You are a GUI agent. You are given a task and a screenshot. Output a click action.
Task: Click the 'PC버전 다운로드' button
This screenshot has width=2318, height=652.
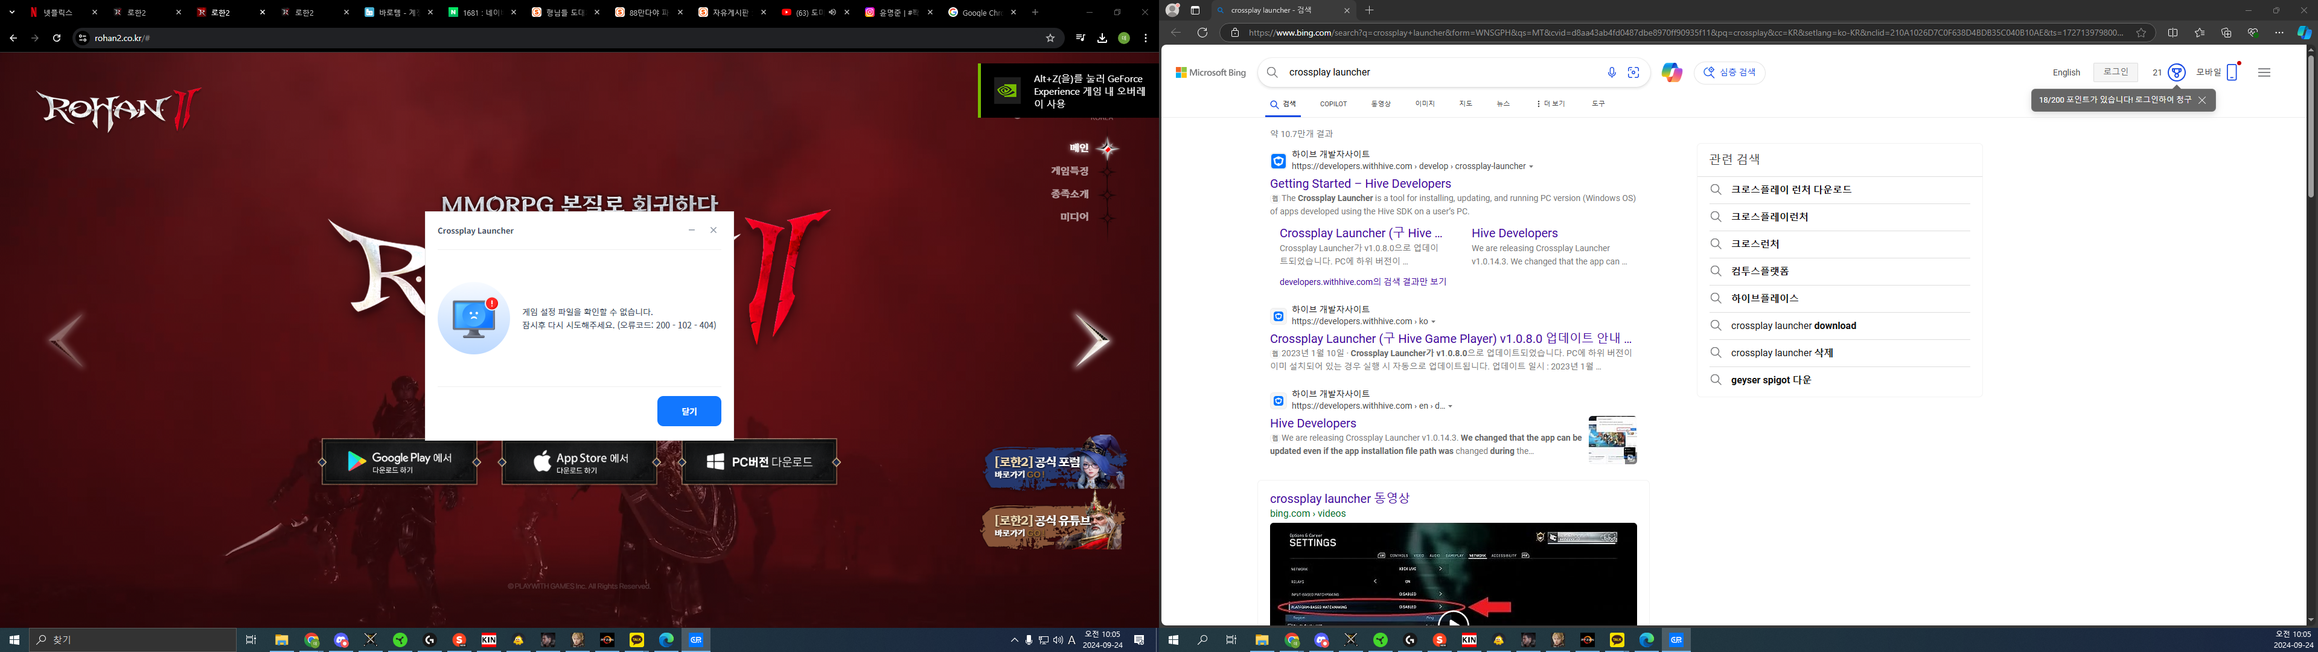[759, 462]
